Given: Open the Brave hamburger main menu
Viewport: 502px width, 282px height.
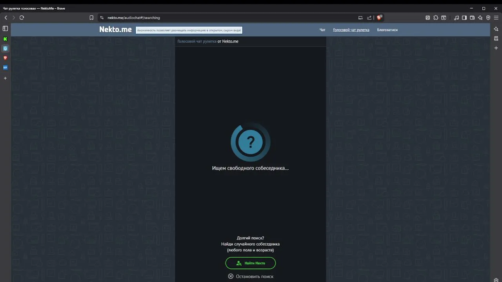Looking at the screenshot, I should 496,18.
